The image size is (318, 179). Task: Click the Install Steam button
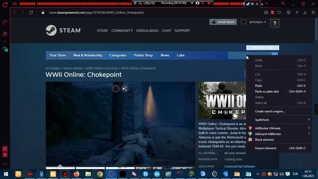click(x=223, y=22)
